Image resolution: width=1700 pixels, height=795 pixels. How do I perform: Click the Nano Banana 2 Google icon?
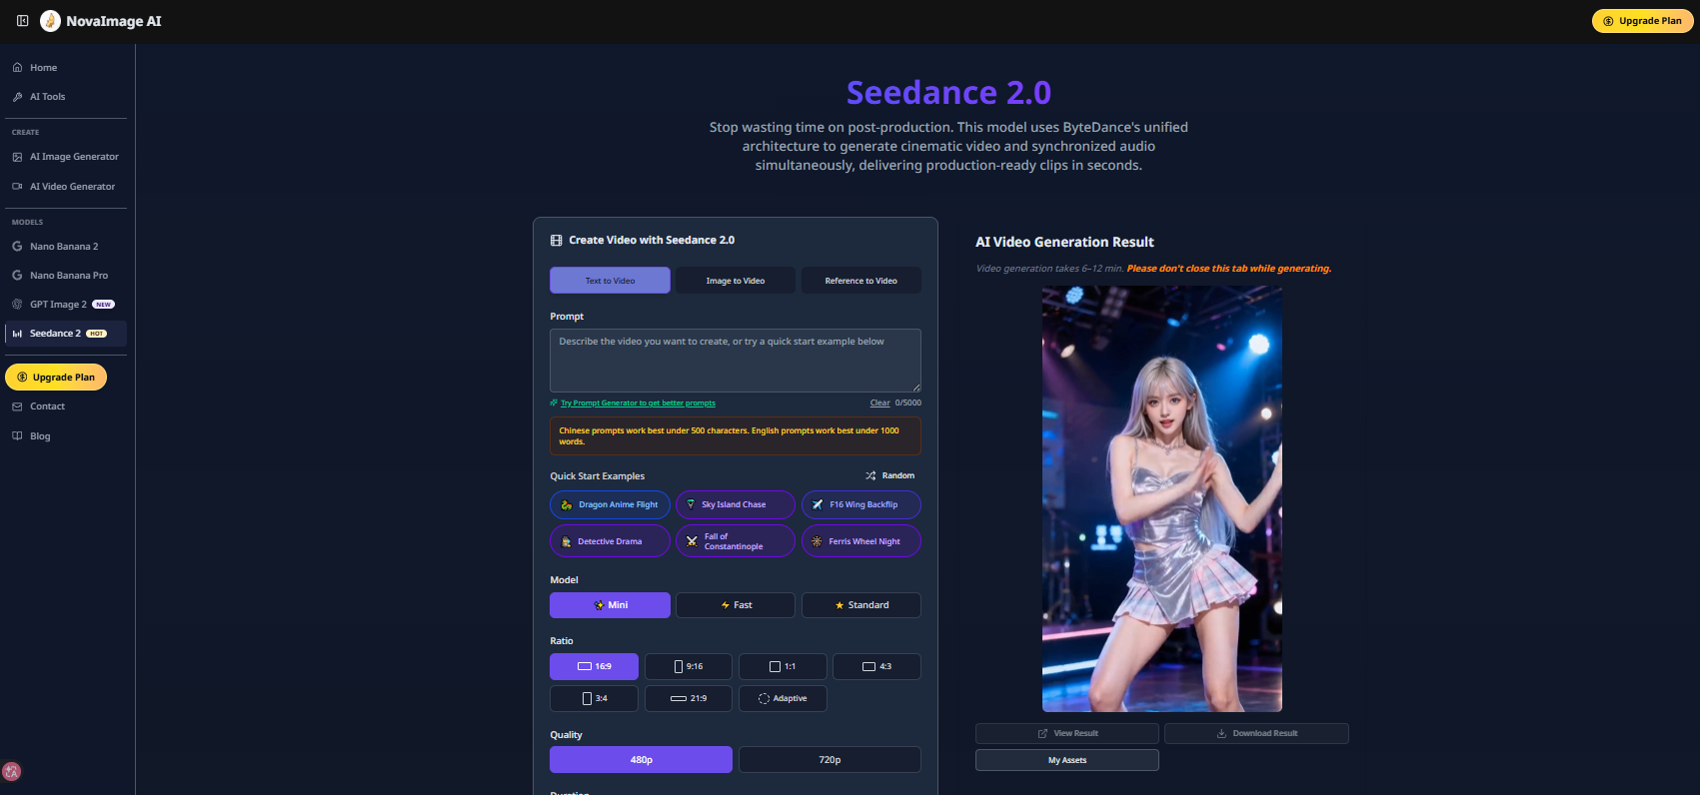coord(17,247)
